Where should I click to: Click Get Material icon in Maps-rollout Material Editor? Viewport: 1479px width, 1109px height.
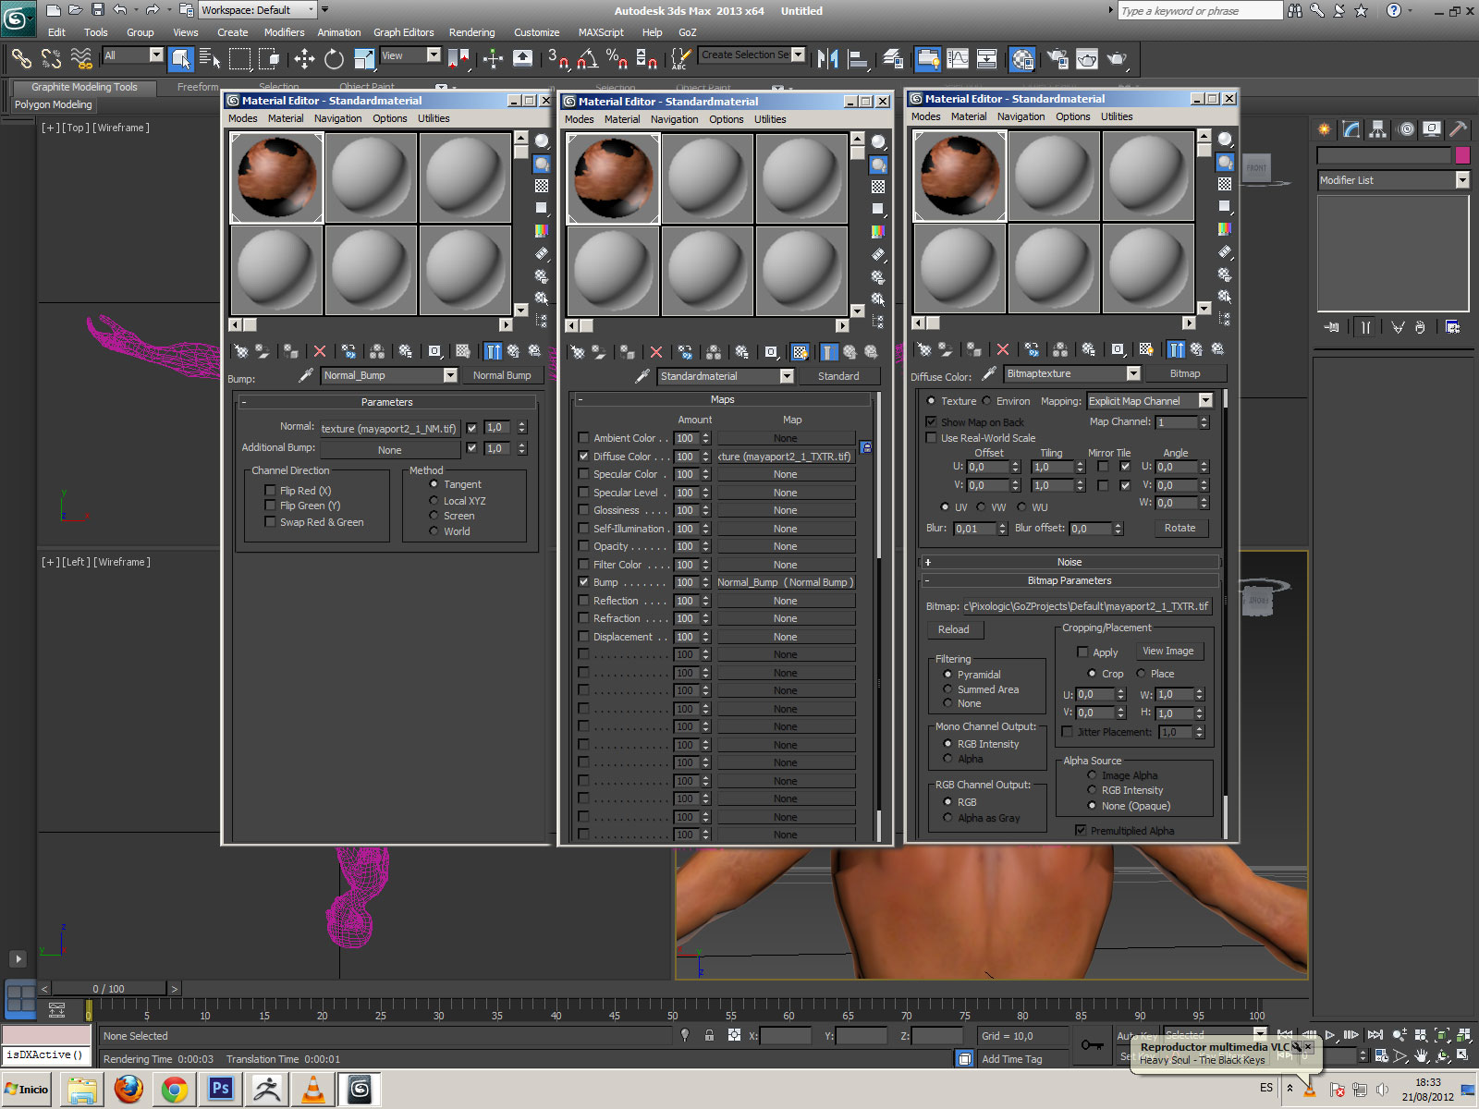pos(578,352)
